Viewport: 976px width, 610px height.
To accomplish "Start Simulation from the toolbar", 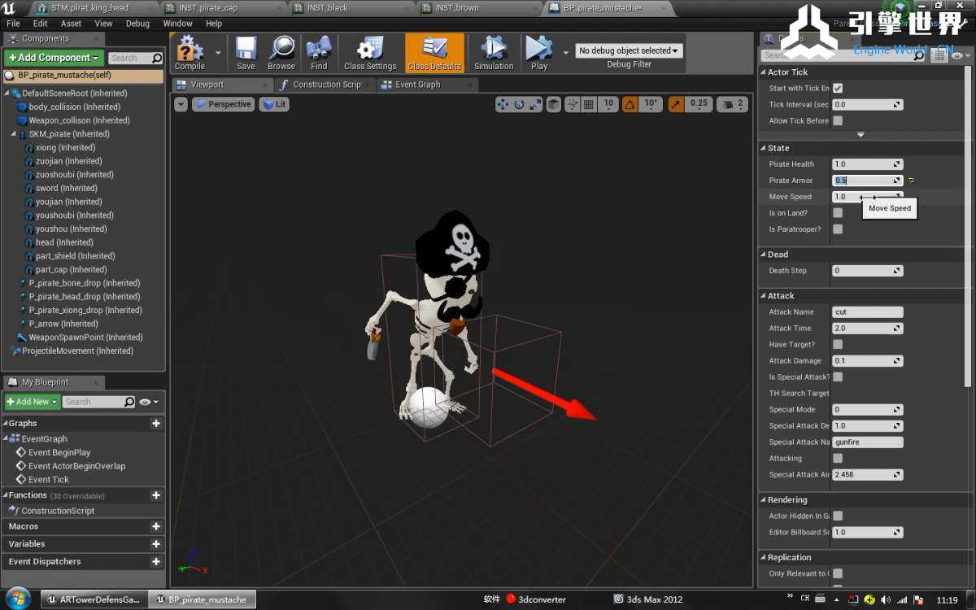I will [494, 53].
